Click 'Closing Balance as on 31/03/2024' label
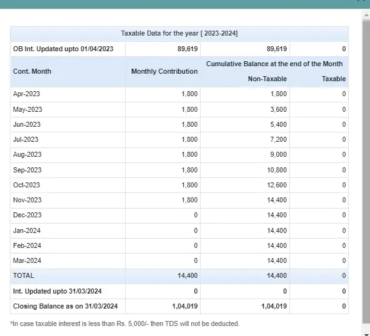370x336 pixels. pos(66,306)
